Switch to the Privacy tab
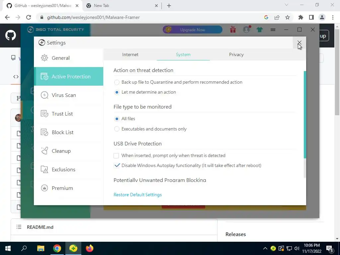340x255 pixels. (x=236, y=55)
